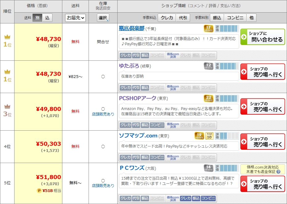Viewport: 287px width, 204px height.
Task: Go to ソフマップ.com shop sales page button
Action: (x=263, y=142)
